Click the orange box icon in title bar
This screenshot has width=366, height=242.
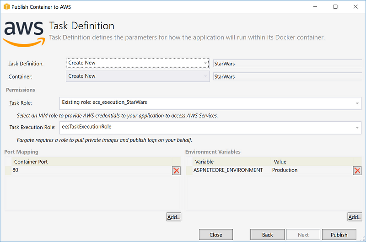point(6,7)
